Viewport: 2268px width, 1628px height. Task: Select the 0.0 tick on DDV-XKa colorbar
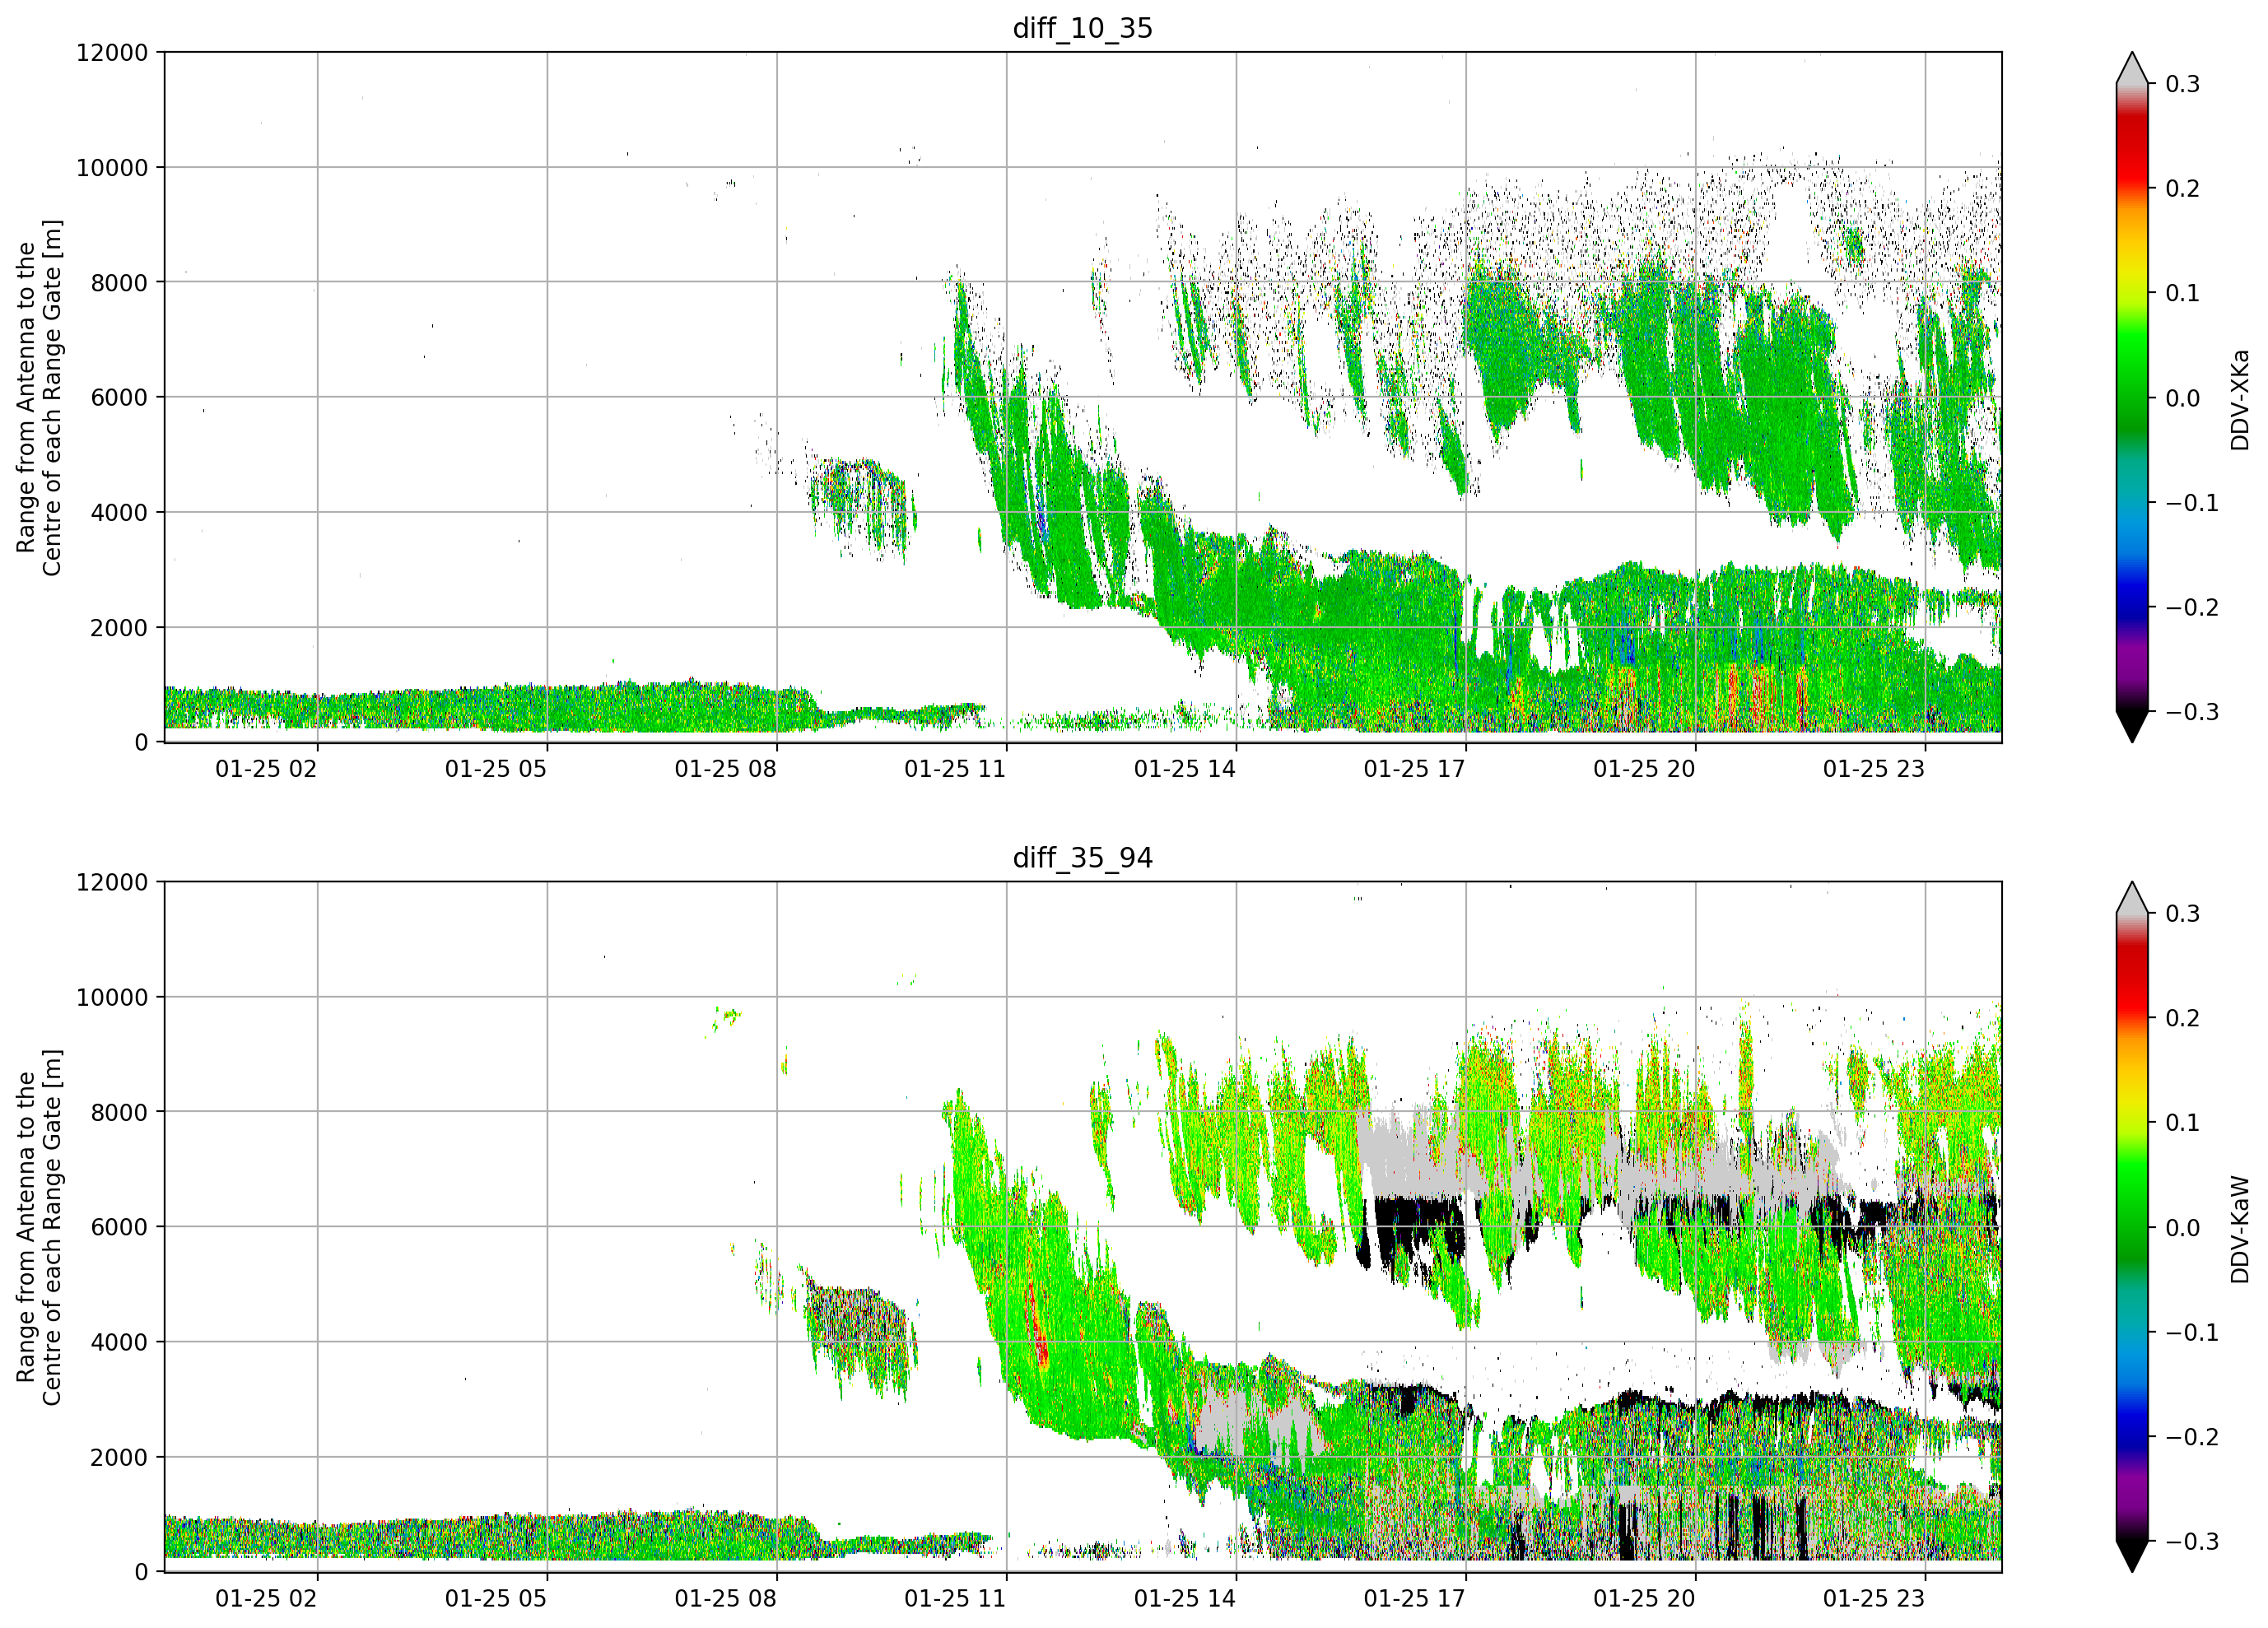(x=2182, y=398)
